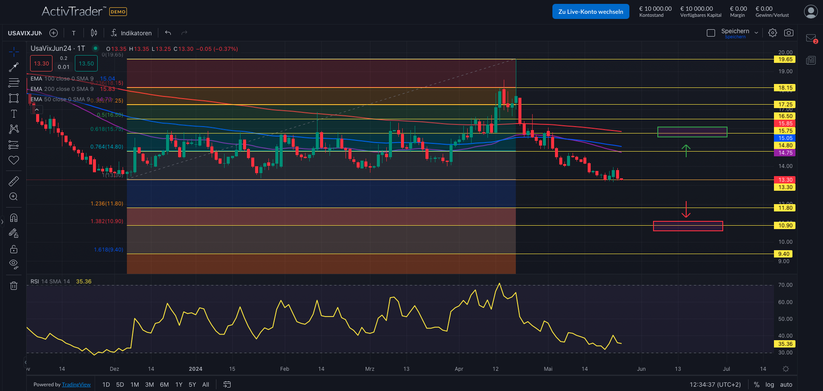Collapse the indicator legend chevron

(37, 110)
